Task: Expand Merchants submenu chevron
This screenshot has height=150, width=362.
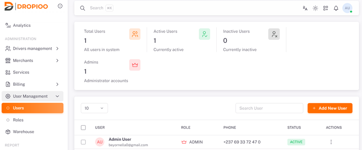Action: 57,60
